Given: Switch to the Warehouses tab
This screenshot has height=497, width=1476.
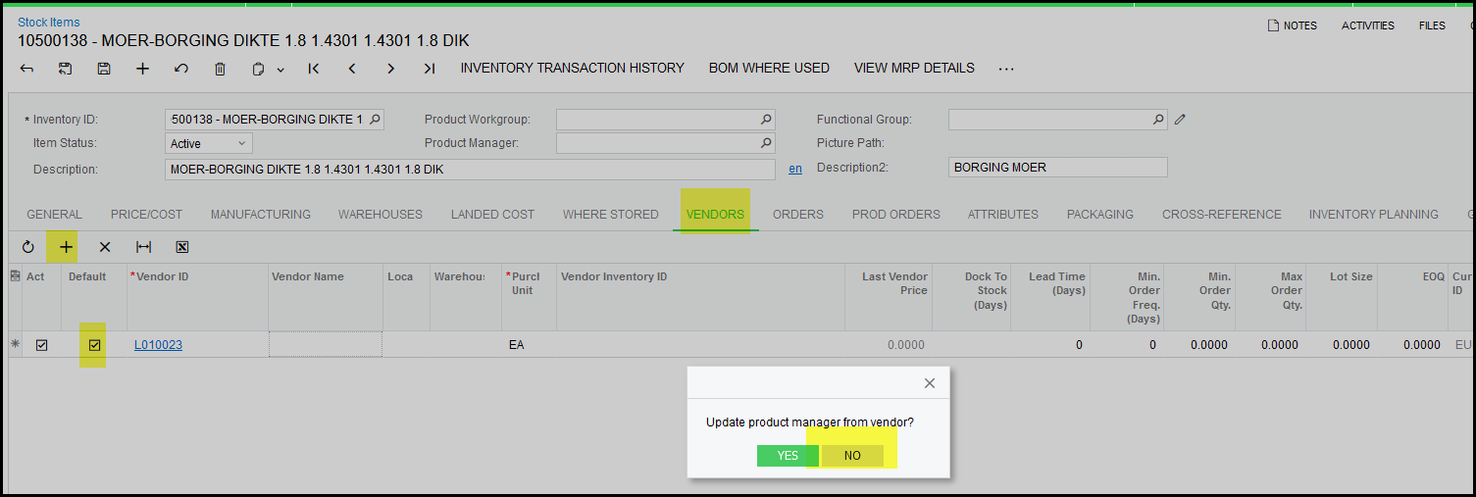Looking at the screenshot, I should click(380, 214).
